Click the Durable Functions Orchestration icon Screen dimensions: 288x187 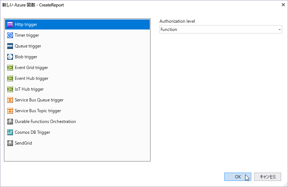[10, 122]
